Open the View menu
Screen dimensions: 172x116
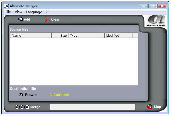coord(19,12)
